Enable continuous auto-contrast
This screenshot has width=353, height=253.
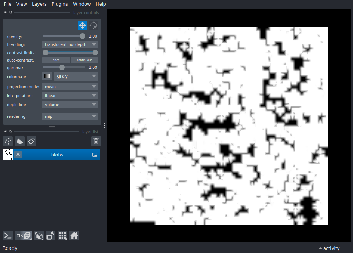click(84, 60)
